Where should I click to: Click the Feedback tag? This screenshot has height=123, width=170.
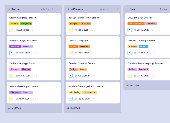[144, 70]
